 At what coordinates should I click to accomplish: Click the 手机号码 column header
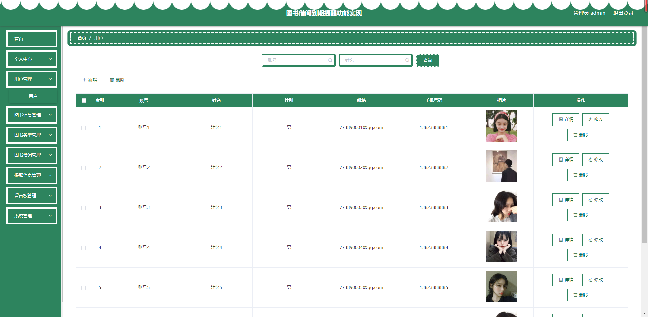click(434, 100)
